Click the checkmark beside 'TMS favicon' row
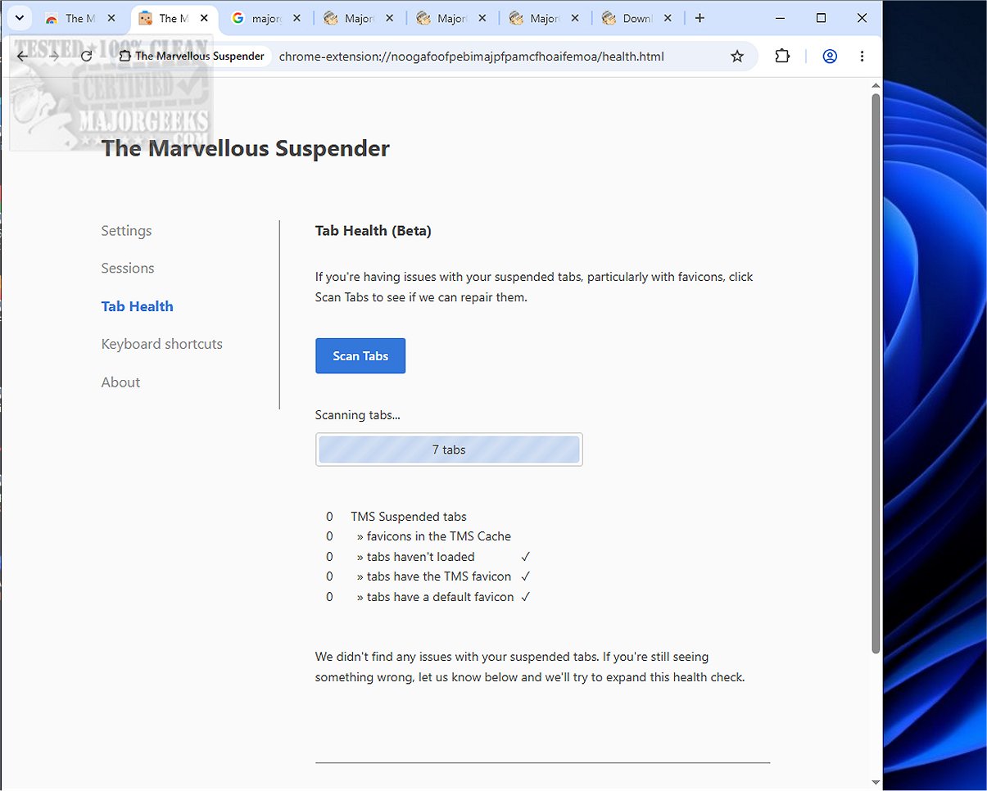Image resolution: width=987 pixels, height=791 pixels. click(526, 576)
